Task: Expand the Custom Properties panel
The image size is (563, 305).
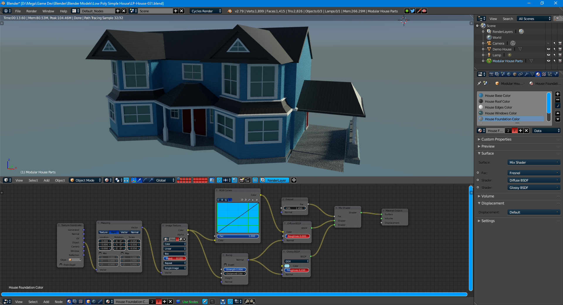Action: pos(496,139)
